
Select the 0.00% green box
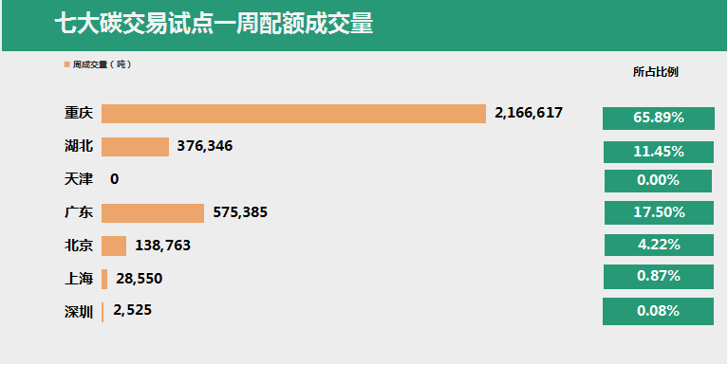click(x=658, y=181)
